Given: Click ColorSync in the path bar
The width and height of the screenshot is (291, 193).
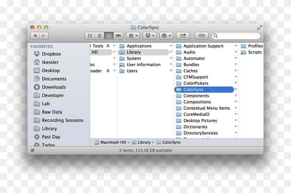Looking at the screenshot, I should click(x=168, y=142).
